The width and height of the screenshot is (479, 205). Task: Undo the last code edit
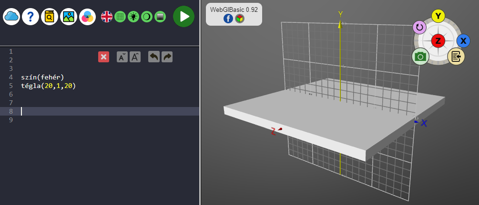[x=153, y=57]
